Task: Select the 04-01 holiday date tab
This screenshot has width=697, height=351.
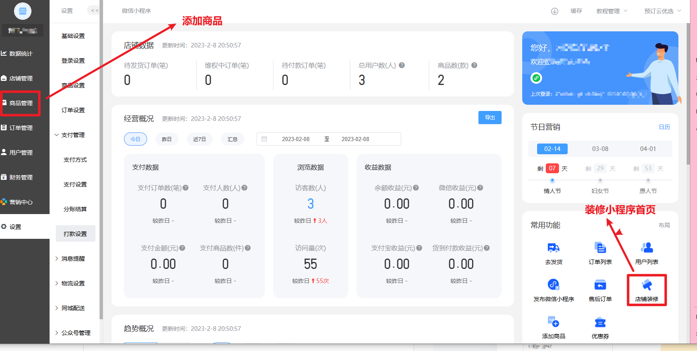Action: pos(648,149)
